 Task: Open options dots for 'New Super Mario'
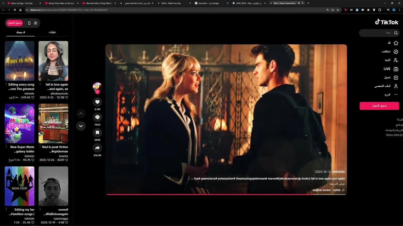pyautogui.click(x=6, y=147)
